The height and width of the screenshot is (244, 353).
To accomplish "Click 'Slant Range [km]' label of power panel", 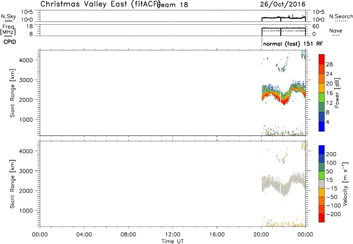I will pyautogui.click(x=12, y=93).
